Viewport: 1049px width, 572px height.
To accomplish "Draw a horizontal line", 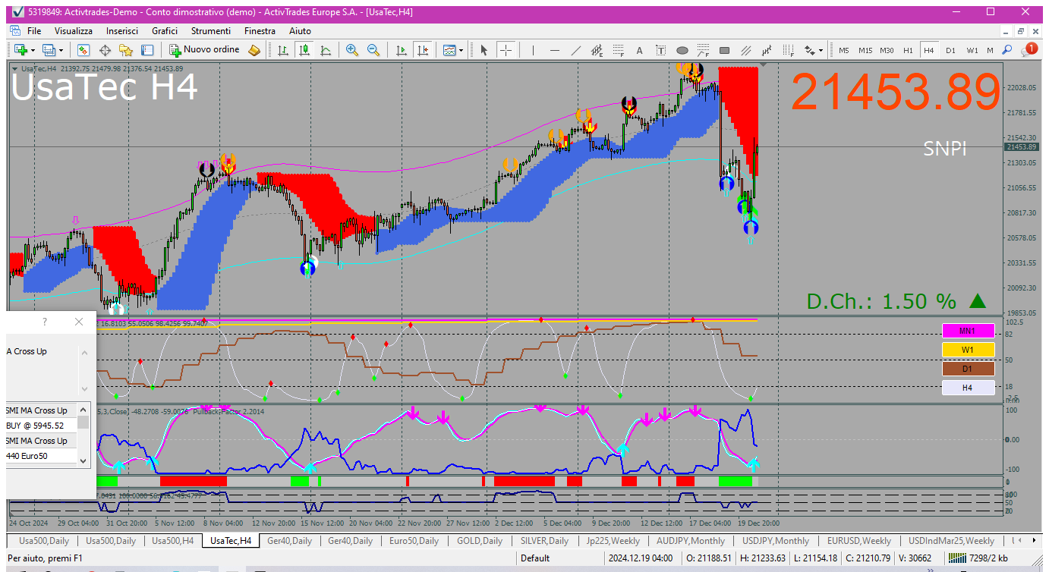I will [555, 50].
